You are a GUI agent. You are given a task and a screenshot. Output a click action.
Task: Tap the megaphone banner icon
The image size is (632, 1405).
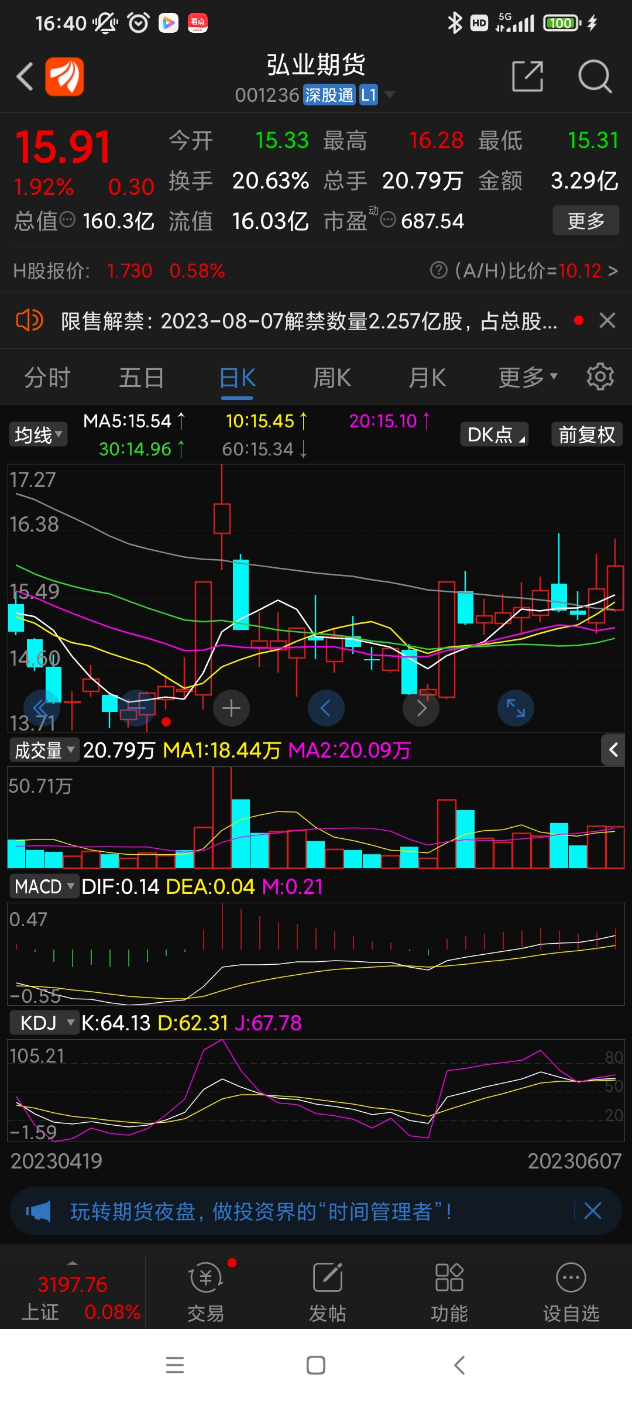[x=39, y=1211]
